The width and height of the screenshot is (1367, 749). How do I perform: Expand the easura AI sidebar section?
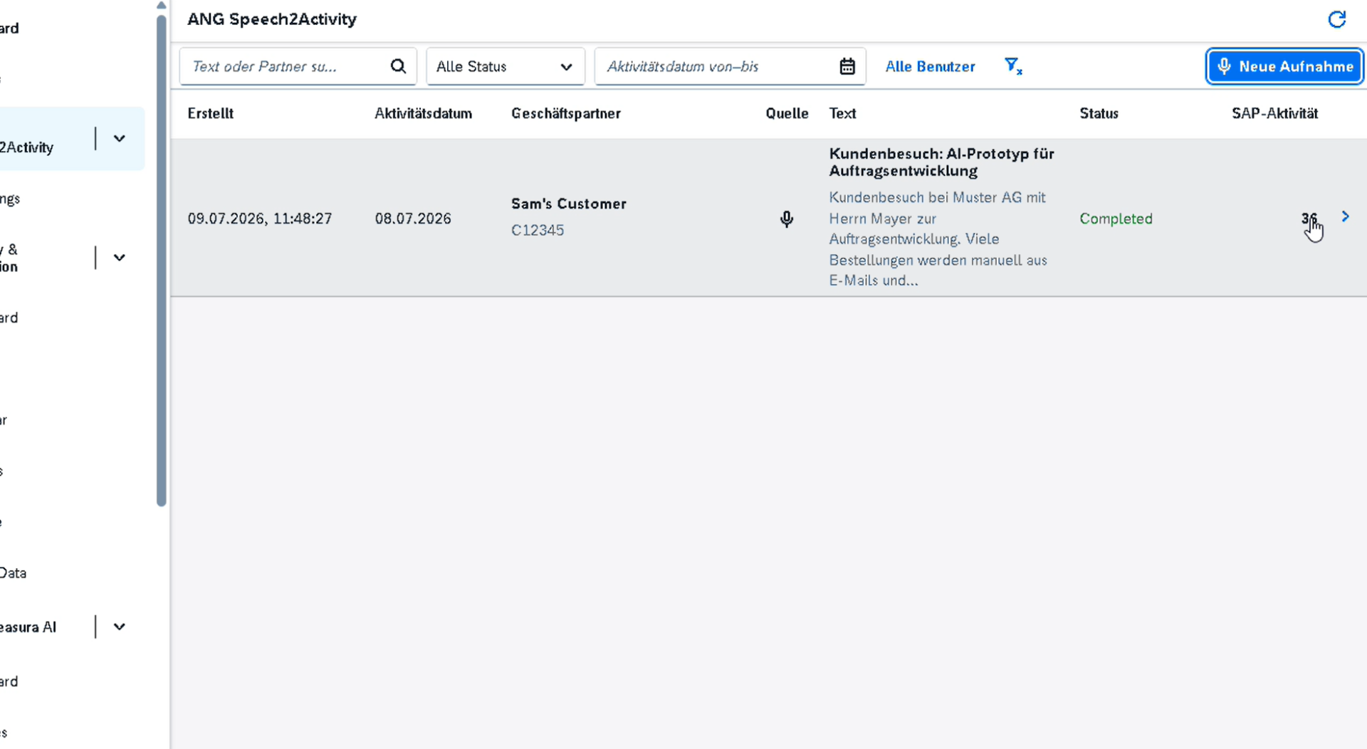pos(120,627)
